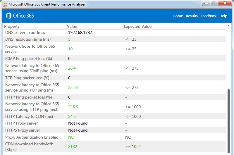The height and width of the screenshot is (155, 234).
Task: Select ICMP ping network latency row
Action: (115, 68)
